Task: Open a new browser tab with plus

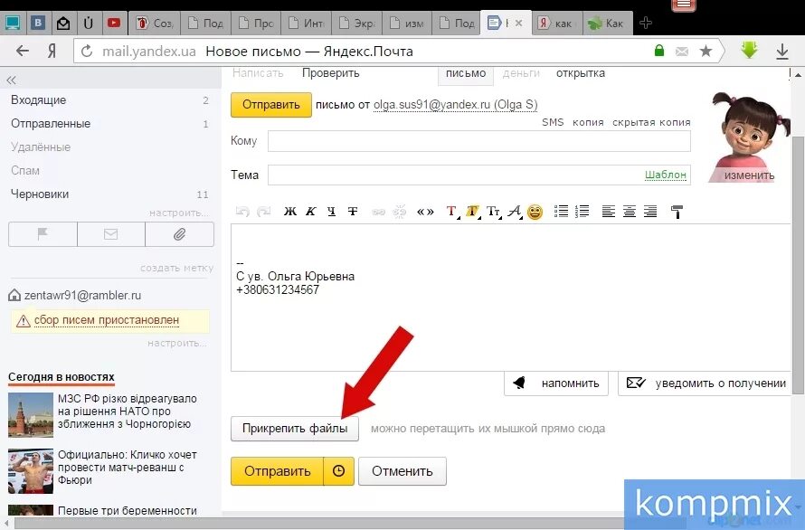Action: pos(646,23)
